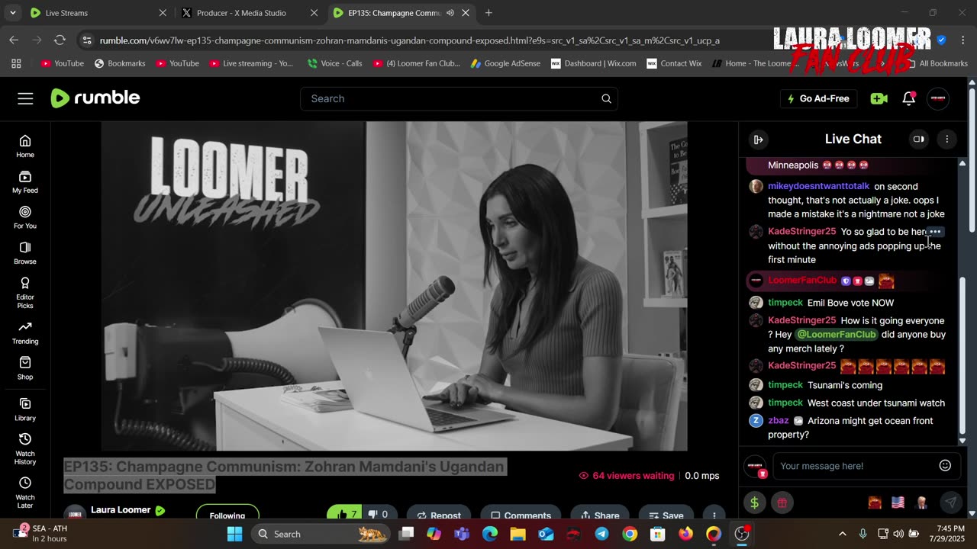Open Trending in the sidebar
This screenshot has height=549, width=977.
click(x=25, y=333)
